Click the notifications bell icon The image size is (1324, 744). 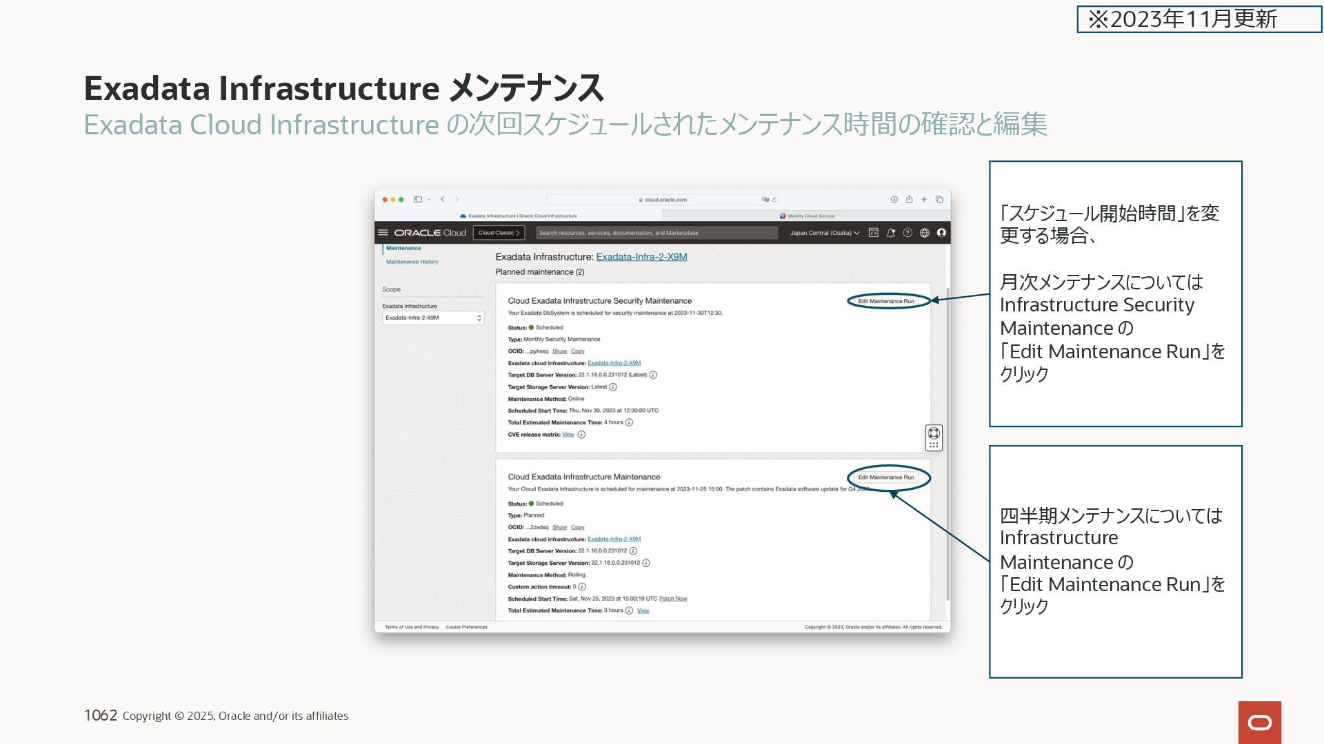point(890,233)
